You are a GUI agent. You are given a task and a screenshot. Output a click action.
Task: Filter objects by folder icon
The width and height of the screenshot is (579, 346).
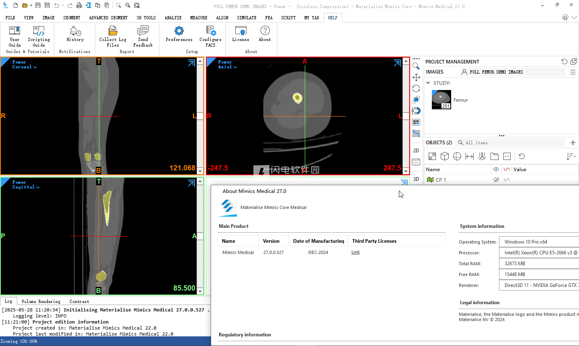pos(495,156)
